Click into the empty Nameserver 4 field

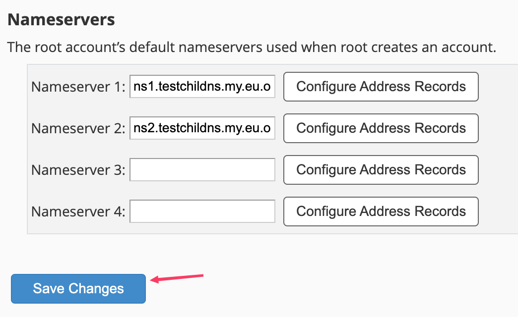tap(202, 211)
